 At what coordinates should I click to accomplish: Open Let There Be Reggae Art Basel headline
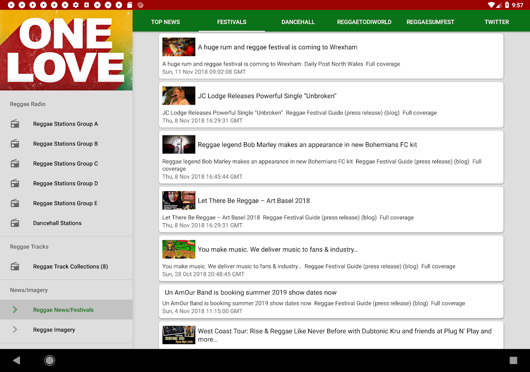click(x=254, y=201)
